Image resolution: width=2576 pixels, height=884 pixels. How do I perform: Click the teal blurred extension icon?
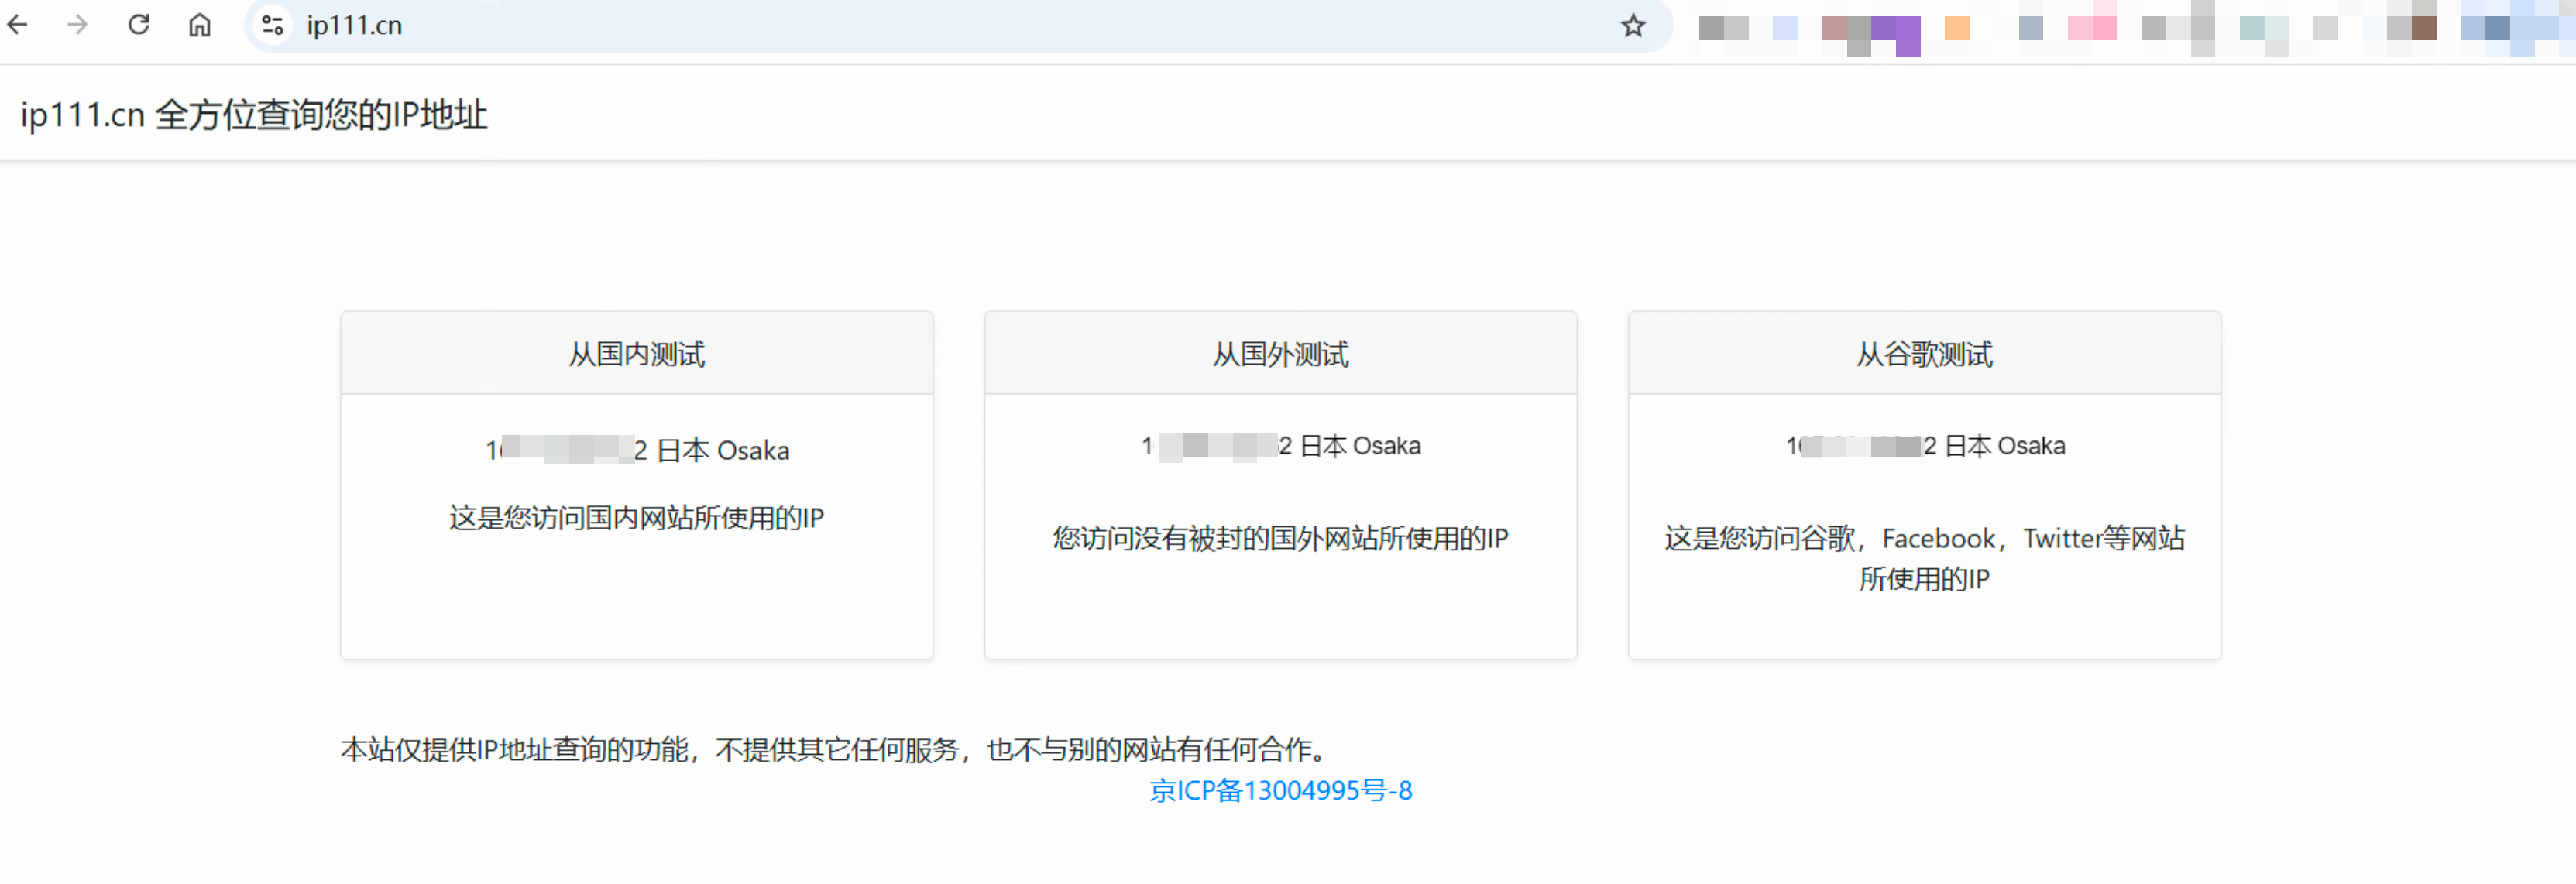[2263, 28]
